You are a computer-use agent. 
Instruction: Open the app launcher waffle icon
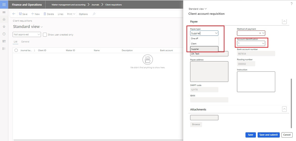4,4
